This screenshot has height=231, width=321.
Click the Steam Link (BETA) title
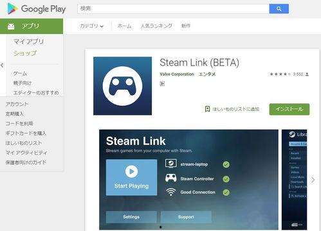(x=199, y=63)
